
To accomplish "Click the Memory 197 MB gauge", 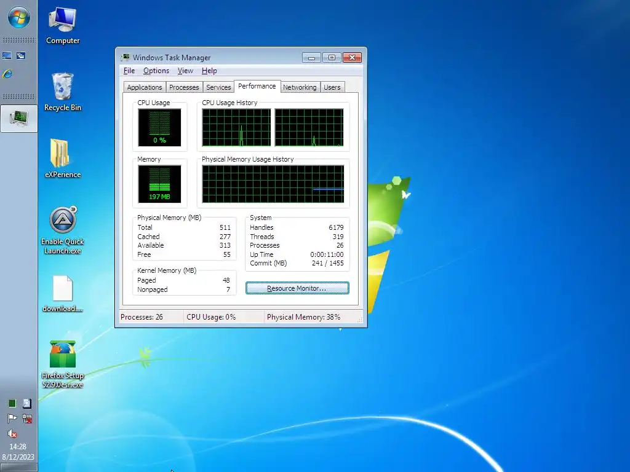I will pyautogui.click(x=159, y=184).
